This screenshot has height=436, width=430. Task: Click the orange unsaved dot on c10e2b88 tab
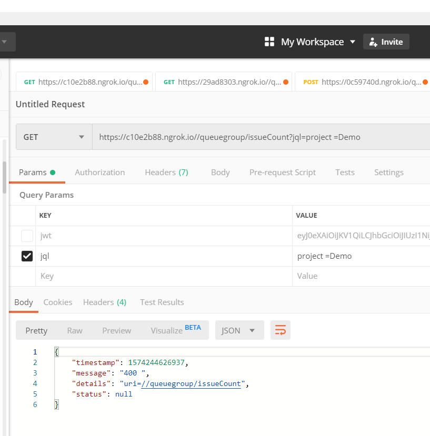point(146,82)
